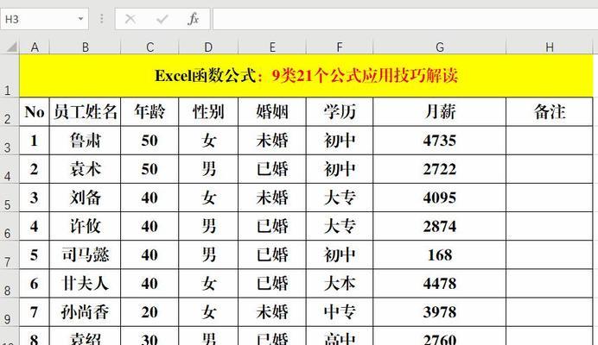This screenshot has height=345, width=598.
Task: Click the No cell '6'
Action: 35,283
